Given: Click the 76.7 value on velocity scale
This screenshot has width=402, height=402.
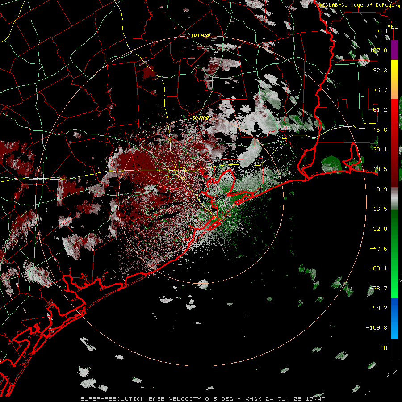Looking at the screenshot, I should [x=380, y=90].
